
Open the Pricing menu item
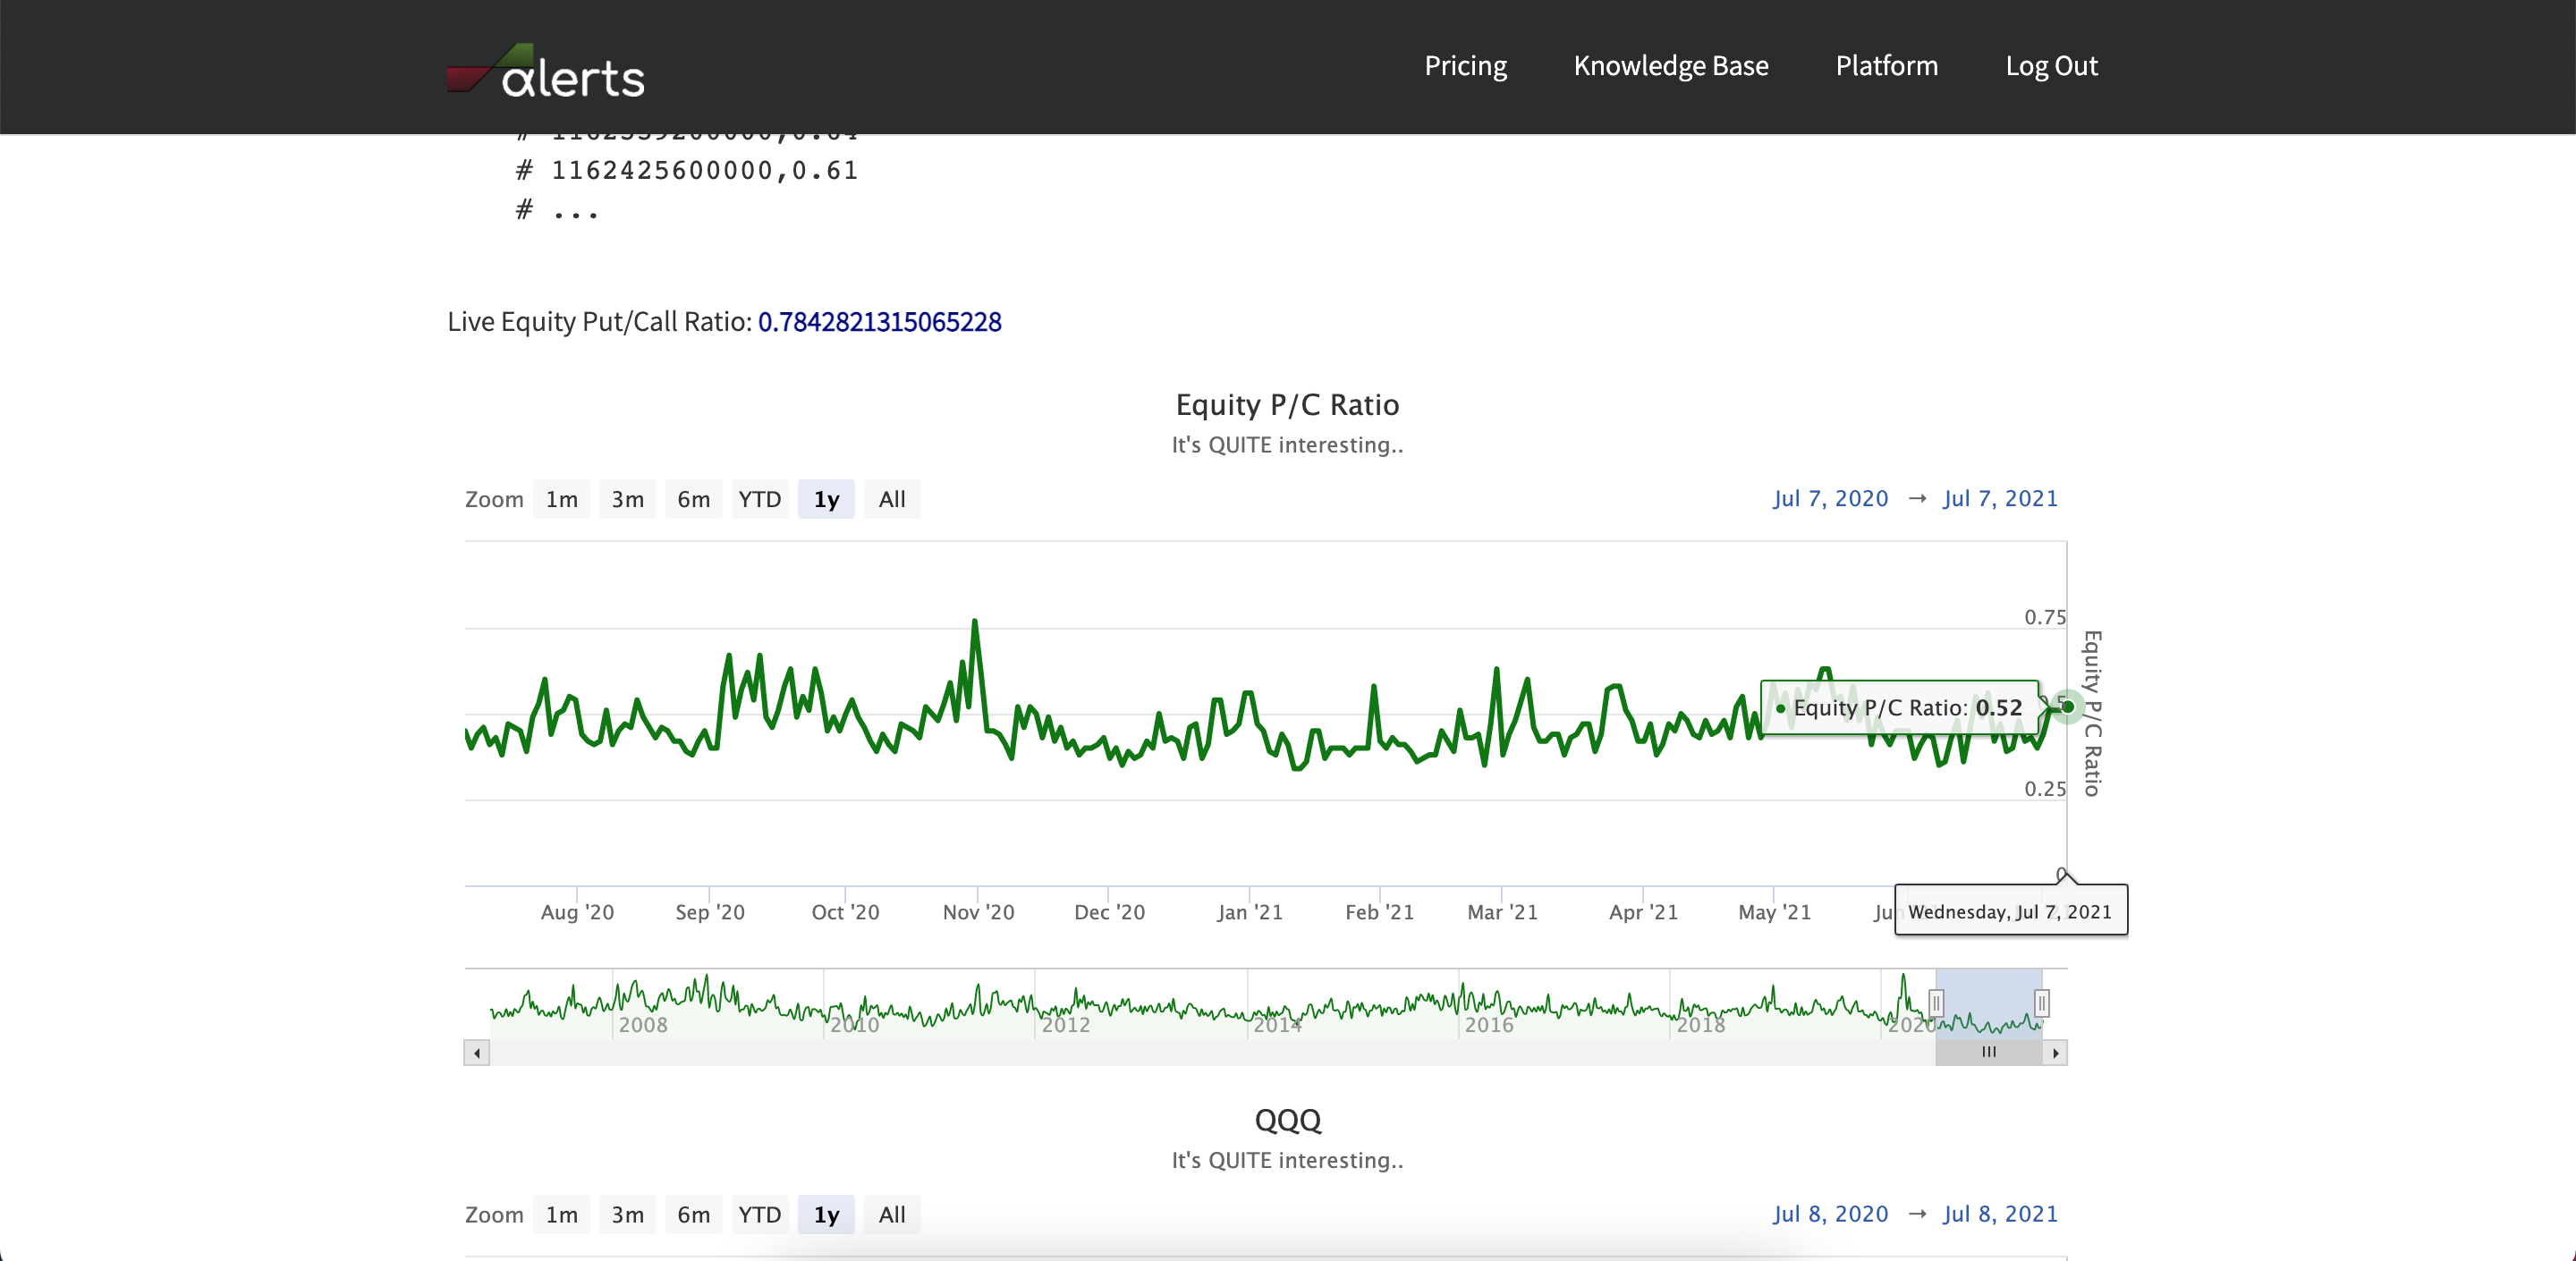1465,66
